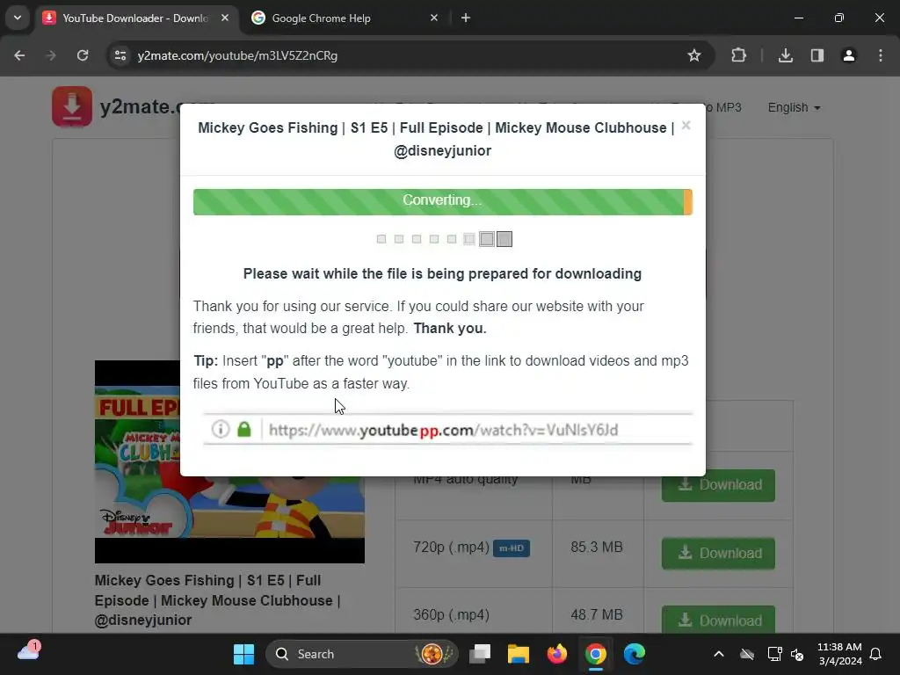Image resolution: width=900 pixels, height=675 pixels.
Task: Click the Converting progress bar
Action: pos(443,202)
